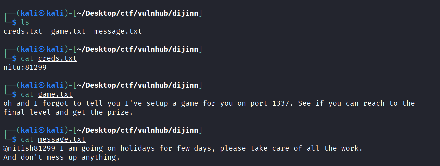440x166 pixels.
Task: Click the dollar sign before cat message.txt
Action: click(x=14, y=139)
